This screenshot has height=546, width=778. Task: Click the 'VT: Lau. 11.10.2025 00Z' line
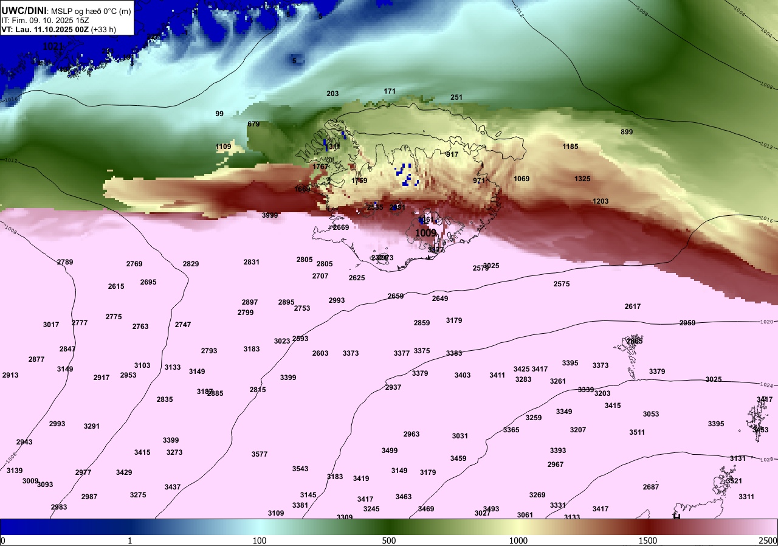point(57,29)
